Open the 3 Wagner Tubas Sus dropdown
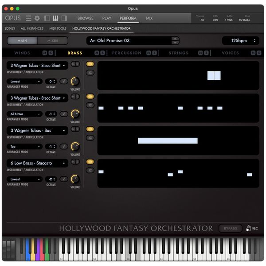 (37, 130)
